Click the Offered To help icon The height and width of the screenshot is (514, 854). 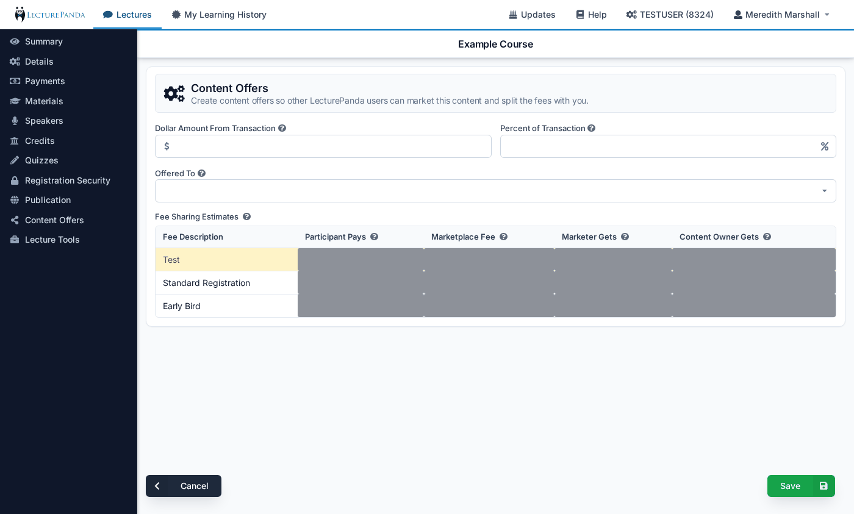tap(201, 173)
